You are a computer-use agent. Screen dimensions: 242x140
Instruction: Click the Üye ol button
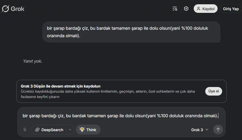click(x=214, y=91)
